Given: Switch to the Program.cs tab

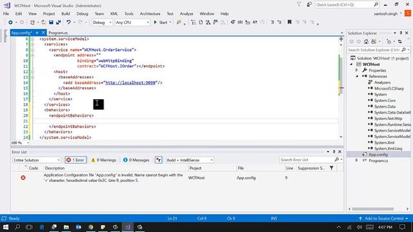Looking at the screenshot, I should pos(58,33).
